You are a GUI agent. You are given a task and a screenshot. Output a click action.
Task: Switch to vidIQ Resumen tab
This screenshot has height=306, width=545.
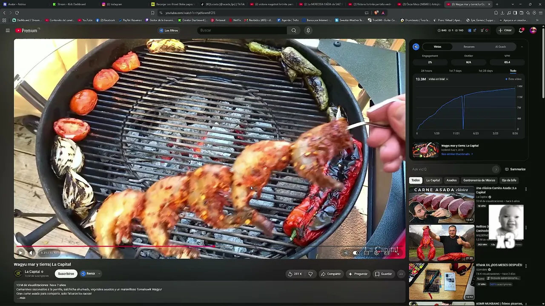[x=469, y=47]
